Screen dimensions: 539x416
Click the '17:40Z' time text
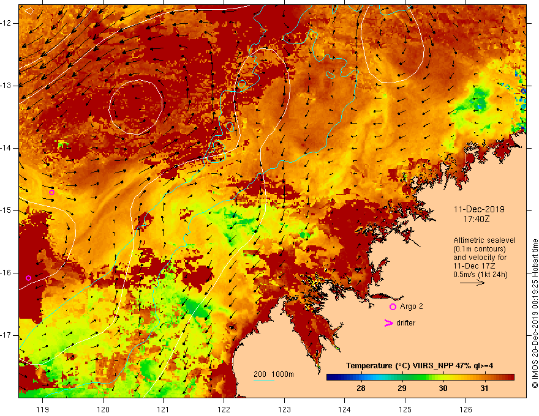click(476, 218)
